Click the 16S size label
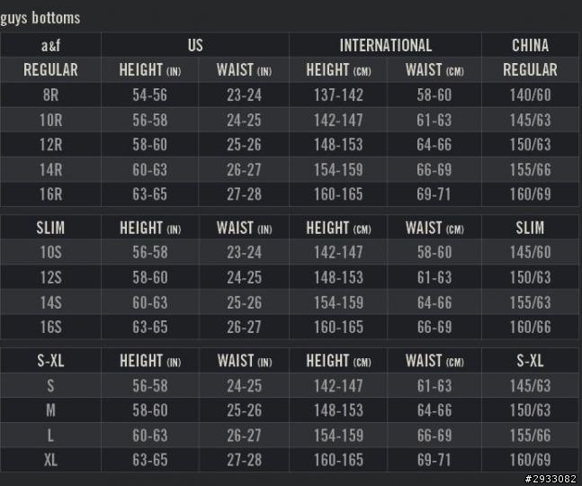 coord(51,327)
